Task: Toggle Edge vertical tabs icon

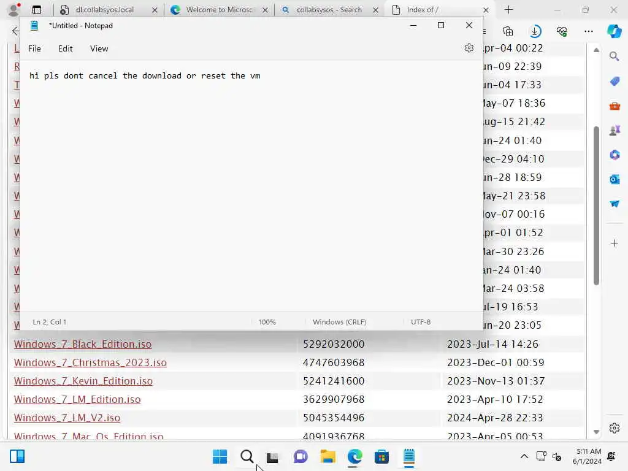Action: pos(37,10)
